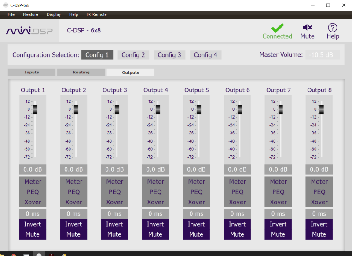Mute Output 1

(x=33, y=234)
